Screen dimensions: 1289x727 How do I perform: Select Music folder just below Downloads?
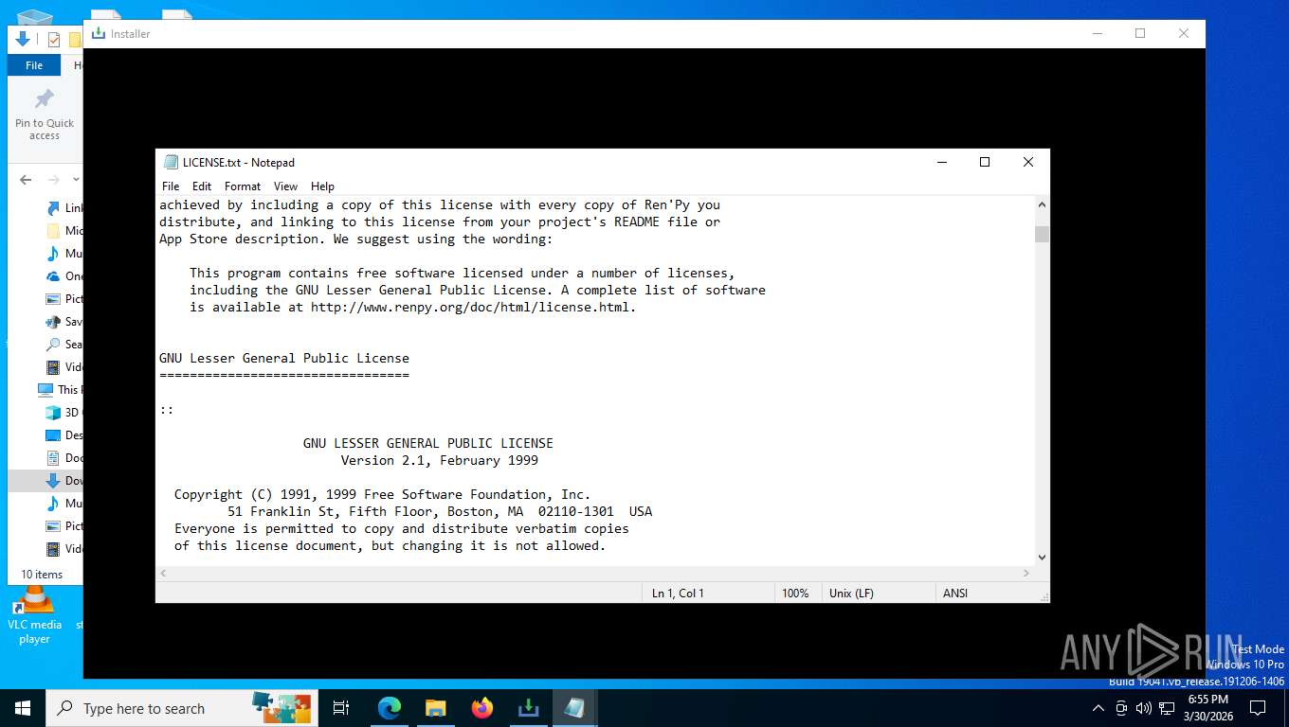(x=64, y=504)
